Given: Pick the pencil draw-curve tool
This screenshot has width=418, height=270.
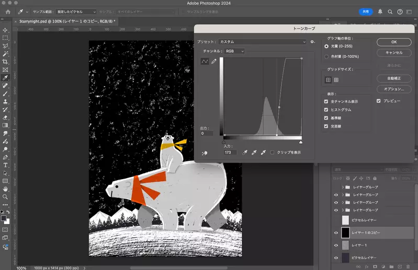Looking at the screenshot, I should tap(214, 62).
